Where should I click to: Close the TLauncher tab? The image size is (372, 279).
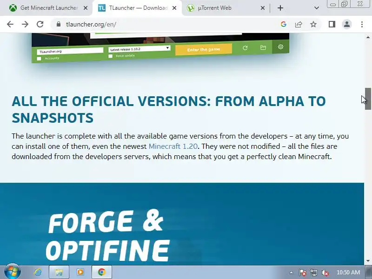click(174, 8)
